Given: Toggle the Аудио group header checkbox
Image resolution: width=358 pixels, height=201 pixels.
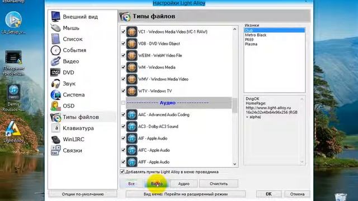Looking at the screenshot, I should 123,103.
